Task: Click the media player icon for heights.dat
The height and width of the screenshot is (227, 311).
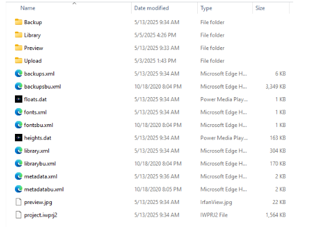Action: [x=18, y=137]
